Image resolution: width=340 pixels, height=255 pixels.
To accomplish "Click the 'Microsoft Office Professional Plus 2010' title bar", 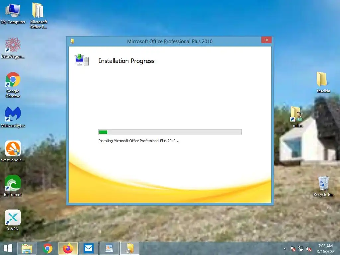I will coord(170,41).
